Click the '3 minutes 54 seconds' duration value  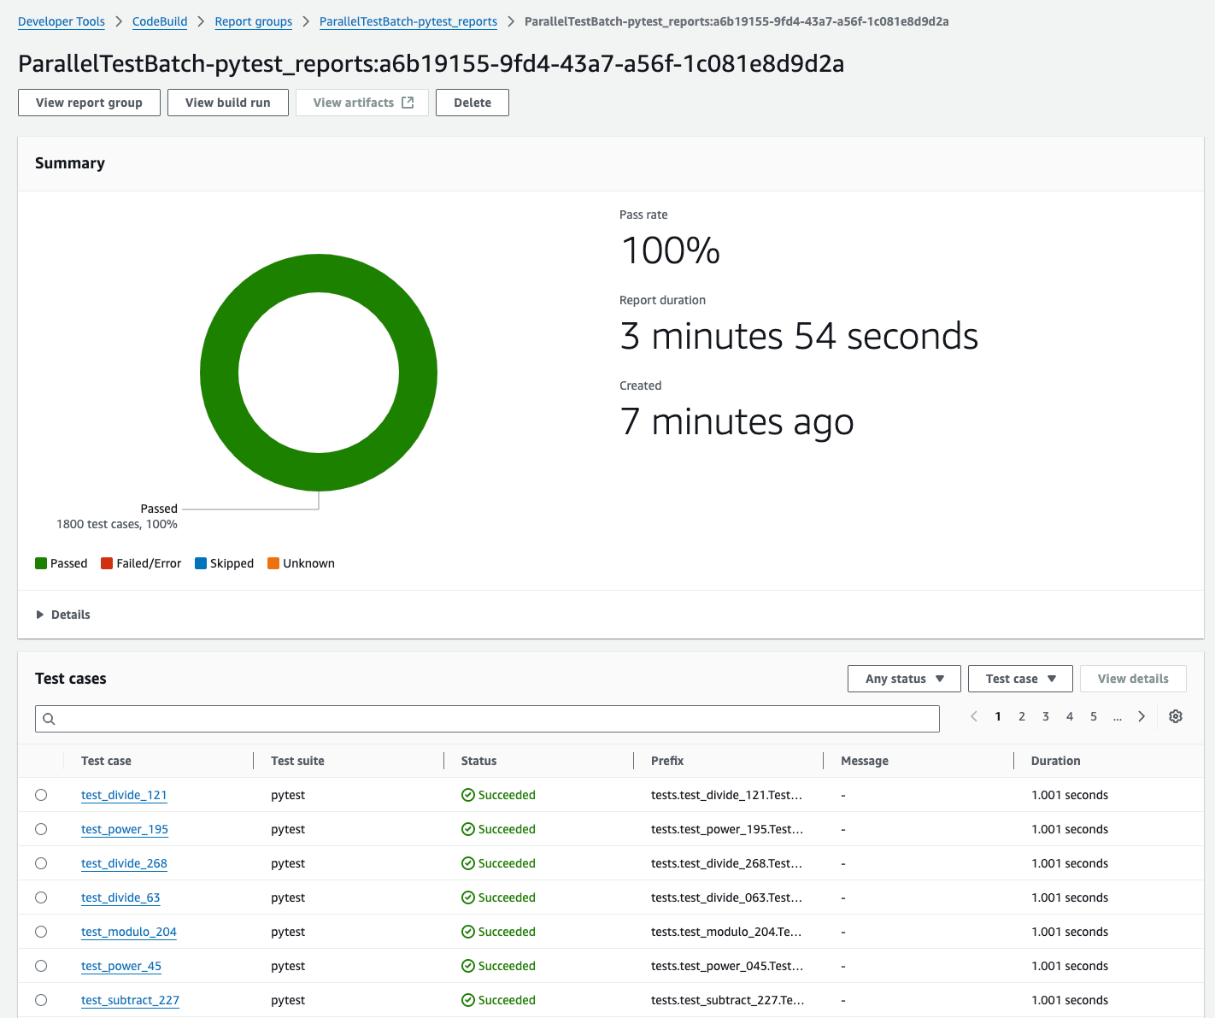[799, 336]
